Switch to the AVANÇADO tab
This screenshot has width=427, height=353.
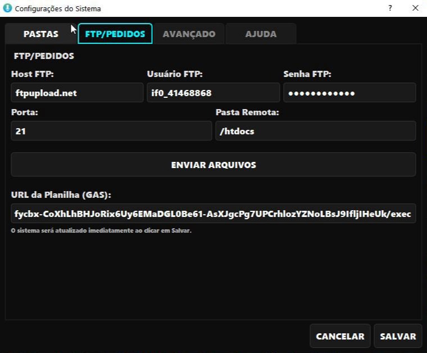(189, 34)
